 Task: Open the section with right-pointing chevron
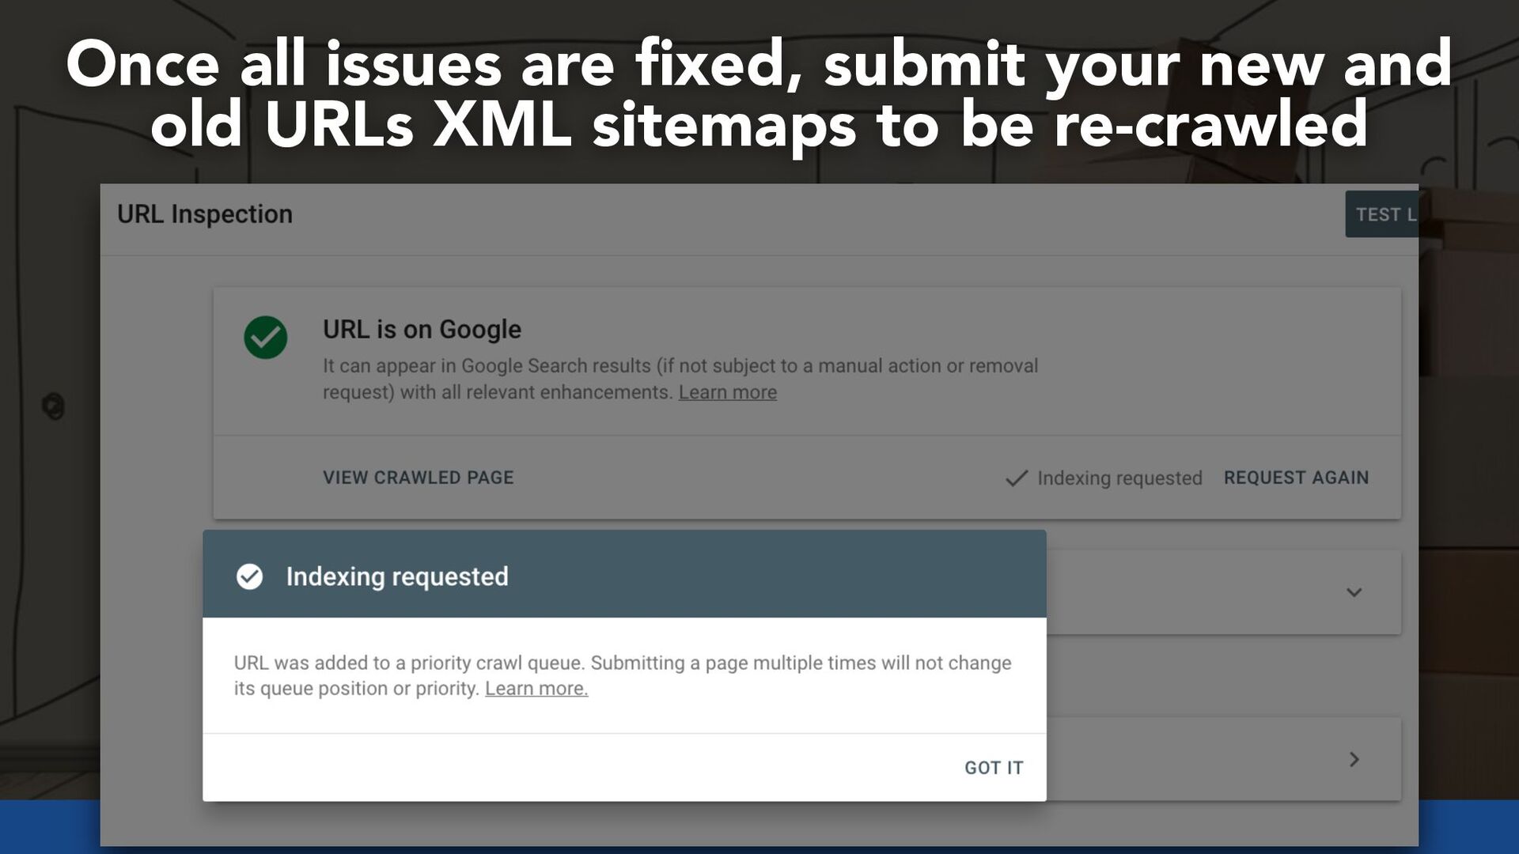1354,759
